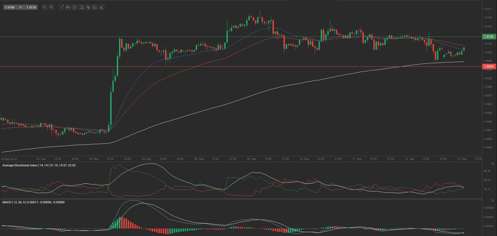
Task: Click the zoom out magnifier icon
Action: 44,7
